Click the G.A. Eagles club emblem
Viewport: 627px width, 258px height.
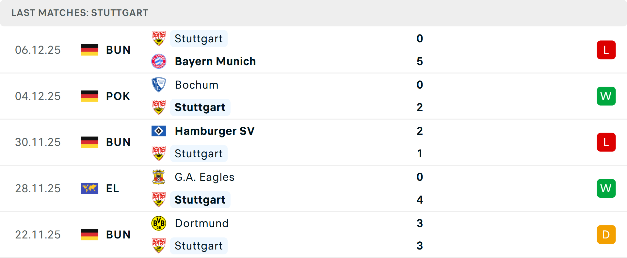pos(159,177)
